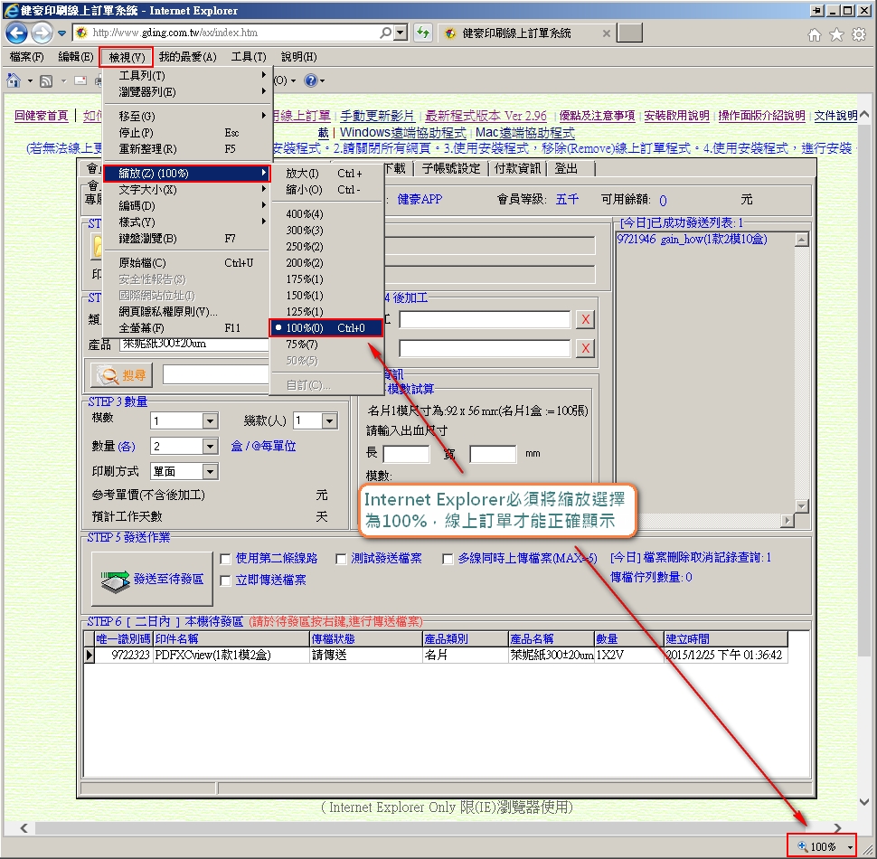Click search text field beside 搜尋
877x859 pixels.
click(x=216, y=374)
